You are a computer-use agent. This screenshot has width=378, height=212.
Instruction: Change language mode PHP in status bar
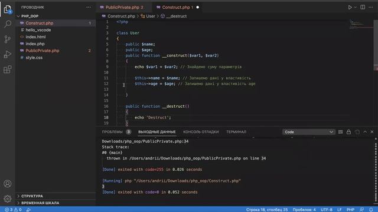click(350, 210)
